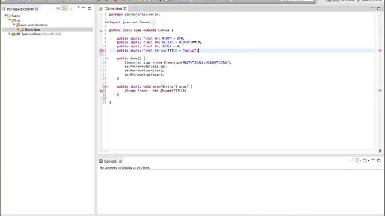Viewport: 385px width, 216px height.
Task: Select the Mario project in the tree
Action: click(x=16, y=16)
